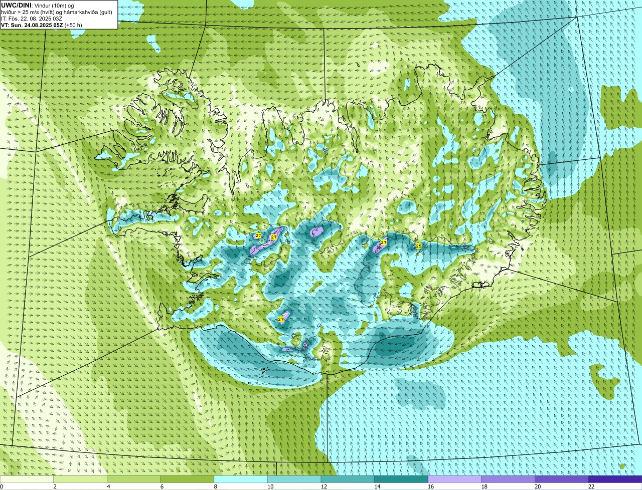Click the dark teal 14 to 16 swatch

tap(401, 479)
